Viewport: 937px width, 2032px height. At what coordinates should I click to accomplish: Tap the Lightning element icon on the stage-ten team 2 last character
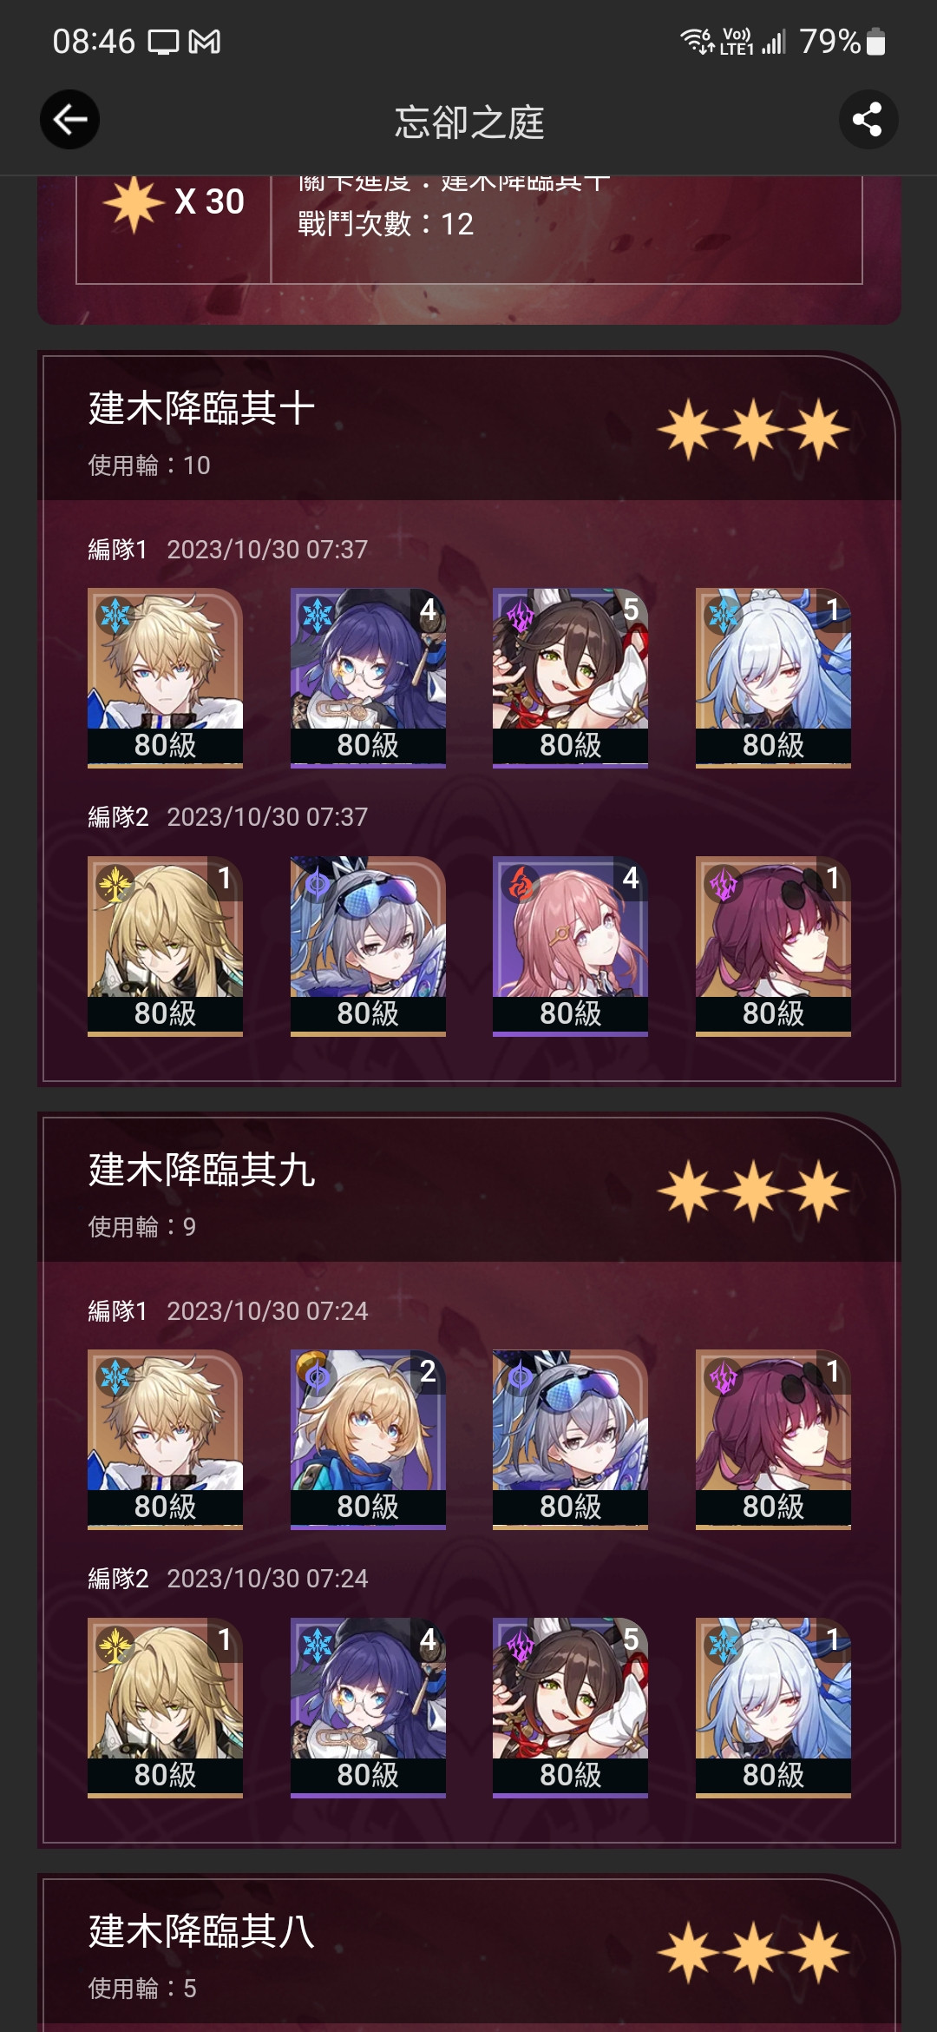(x=724, y=884)
